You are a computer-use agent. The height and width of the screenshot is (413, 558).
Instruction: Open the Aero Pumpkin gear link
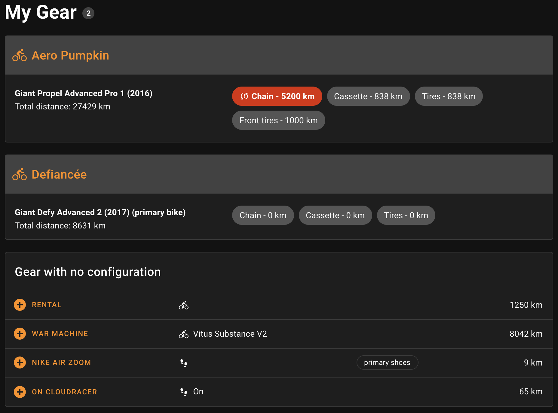coord(70,55)
